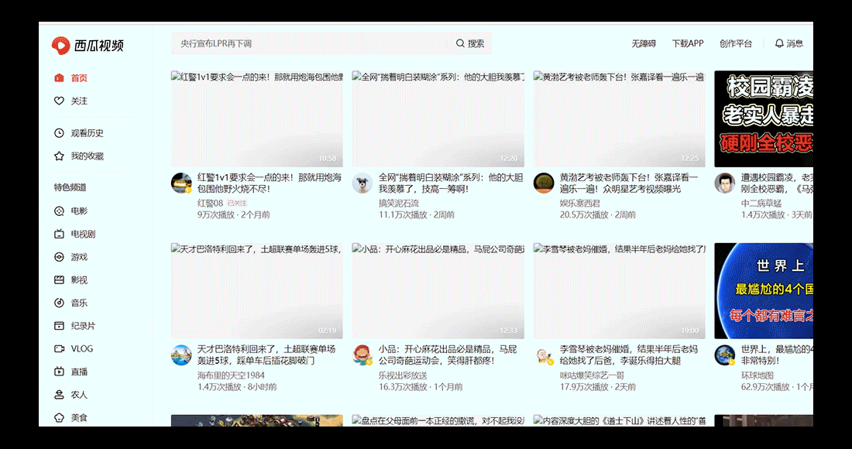Open 全网揣着明白装糊涂 video thumbnail
The width and height of the screenshot is (852, 449).
(x=438, y=119)
